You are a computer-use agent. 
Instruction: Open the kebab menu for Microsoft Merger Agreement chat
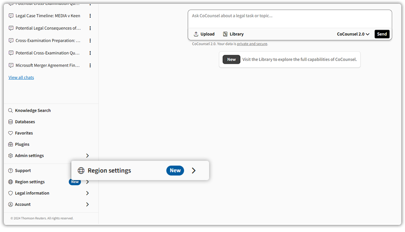click(90, 65)
